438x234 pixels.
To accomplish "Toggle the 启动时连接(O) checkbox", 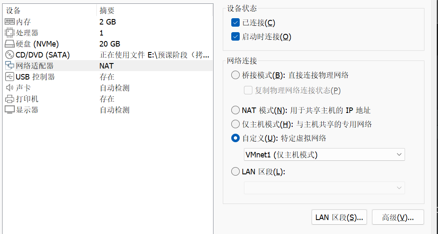I will (x=235, y=37).
